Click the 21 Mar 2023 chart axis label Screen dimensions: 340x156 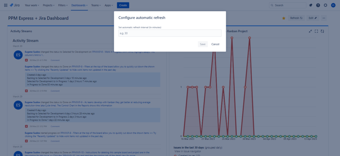(208, 139)
